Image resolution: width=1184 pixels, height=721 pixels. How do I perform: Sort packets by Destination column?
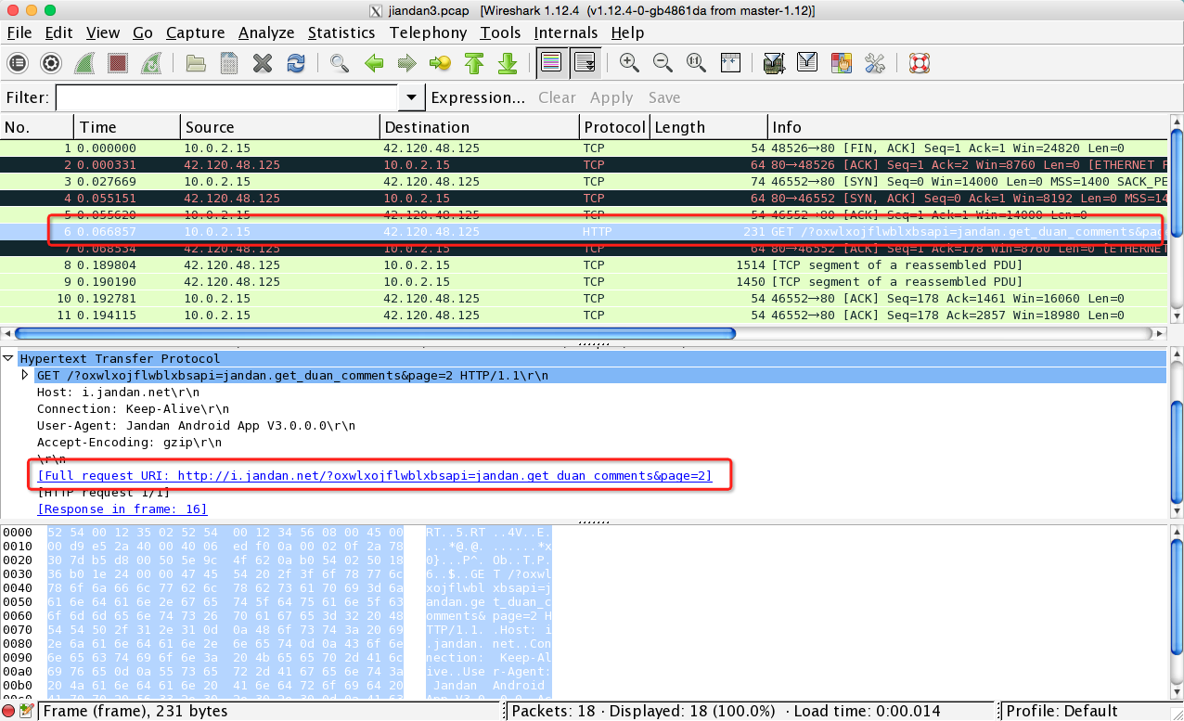click(480, 127)
